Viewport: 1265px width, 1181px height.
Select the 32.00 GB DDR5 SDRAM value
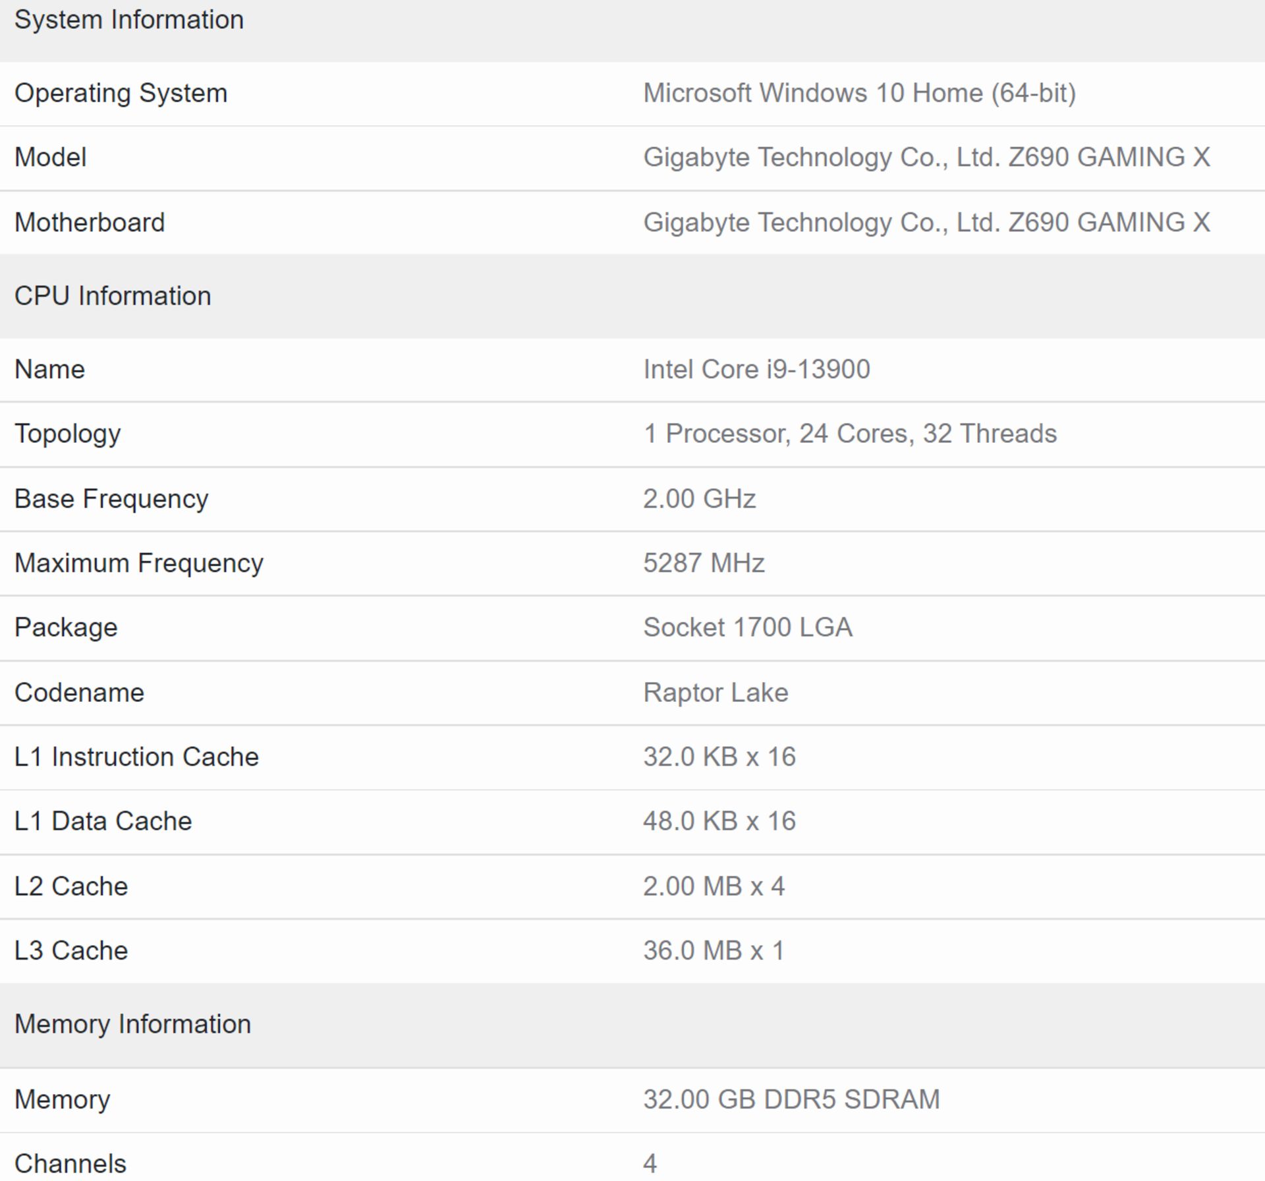[791, 1098]
